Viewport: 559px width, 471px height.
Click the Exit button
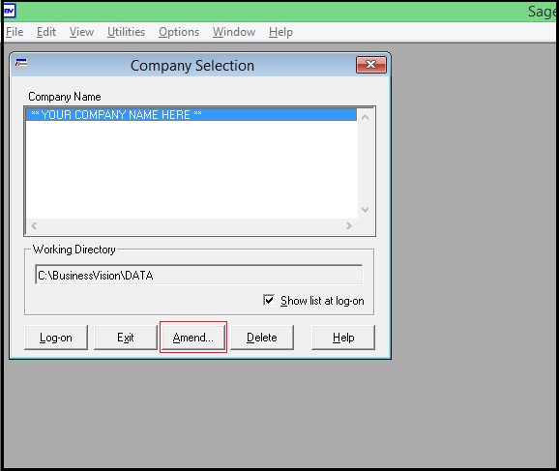(x=126, y=338)
